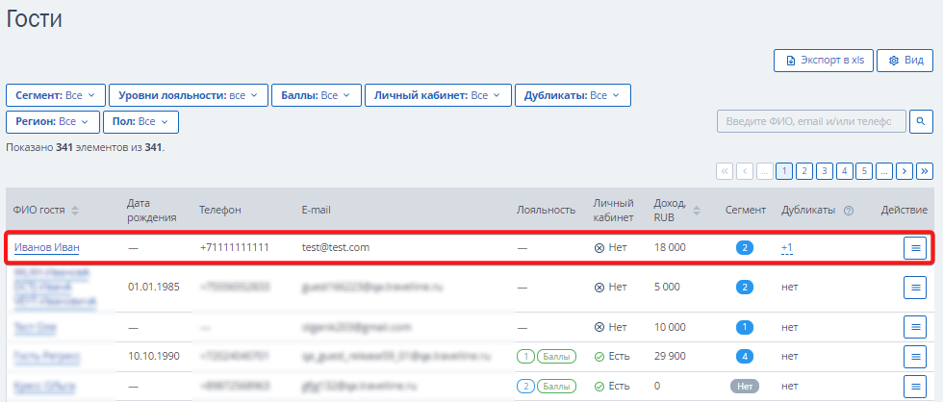Click Нет cabinet status in Иванов Иван row
This screenshot has width=943, height=402.
click(610, 247)
